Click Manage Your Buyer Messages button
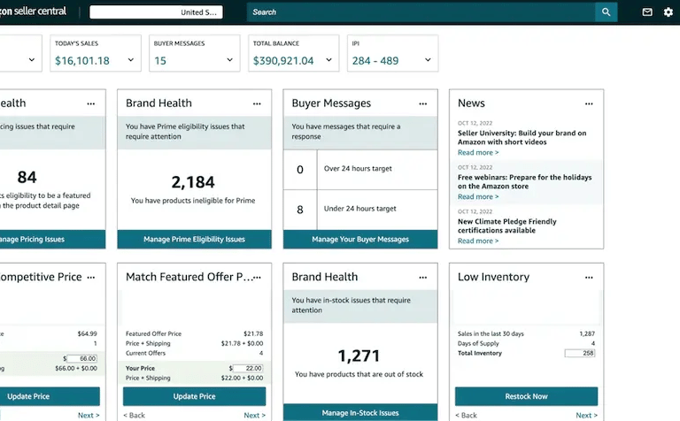The image size is (680, 421). pos(360,239)
